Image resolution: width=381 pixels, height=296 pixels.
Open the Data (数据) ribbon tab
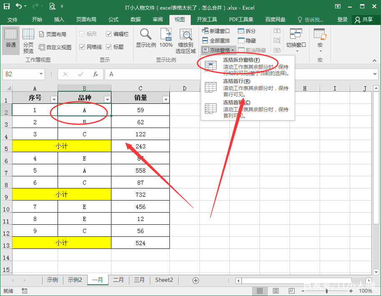click(x=136, y=20)
